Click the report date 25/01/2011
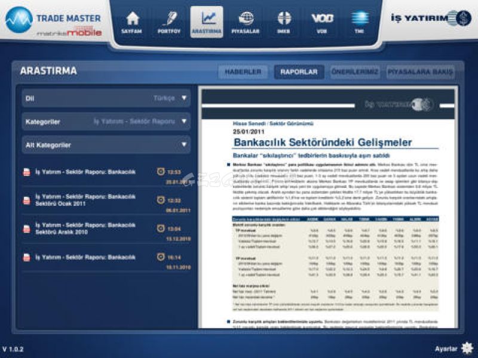Image resolution: width=478 pixels, height=358 pixels. (x=249, y=132)
